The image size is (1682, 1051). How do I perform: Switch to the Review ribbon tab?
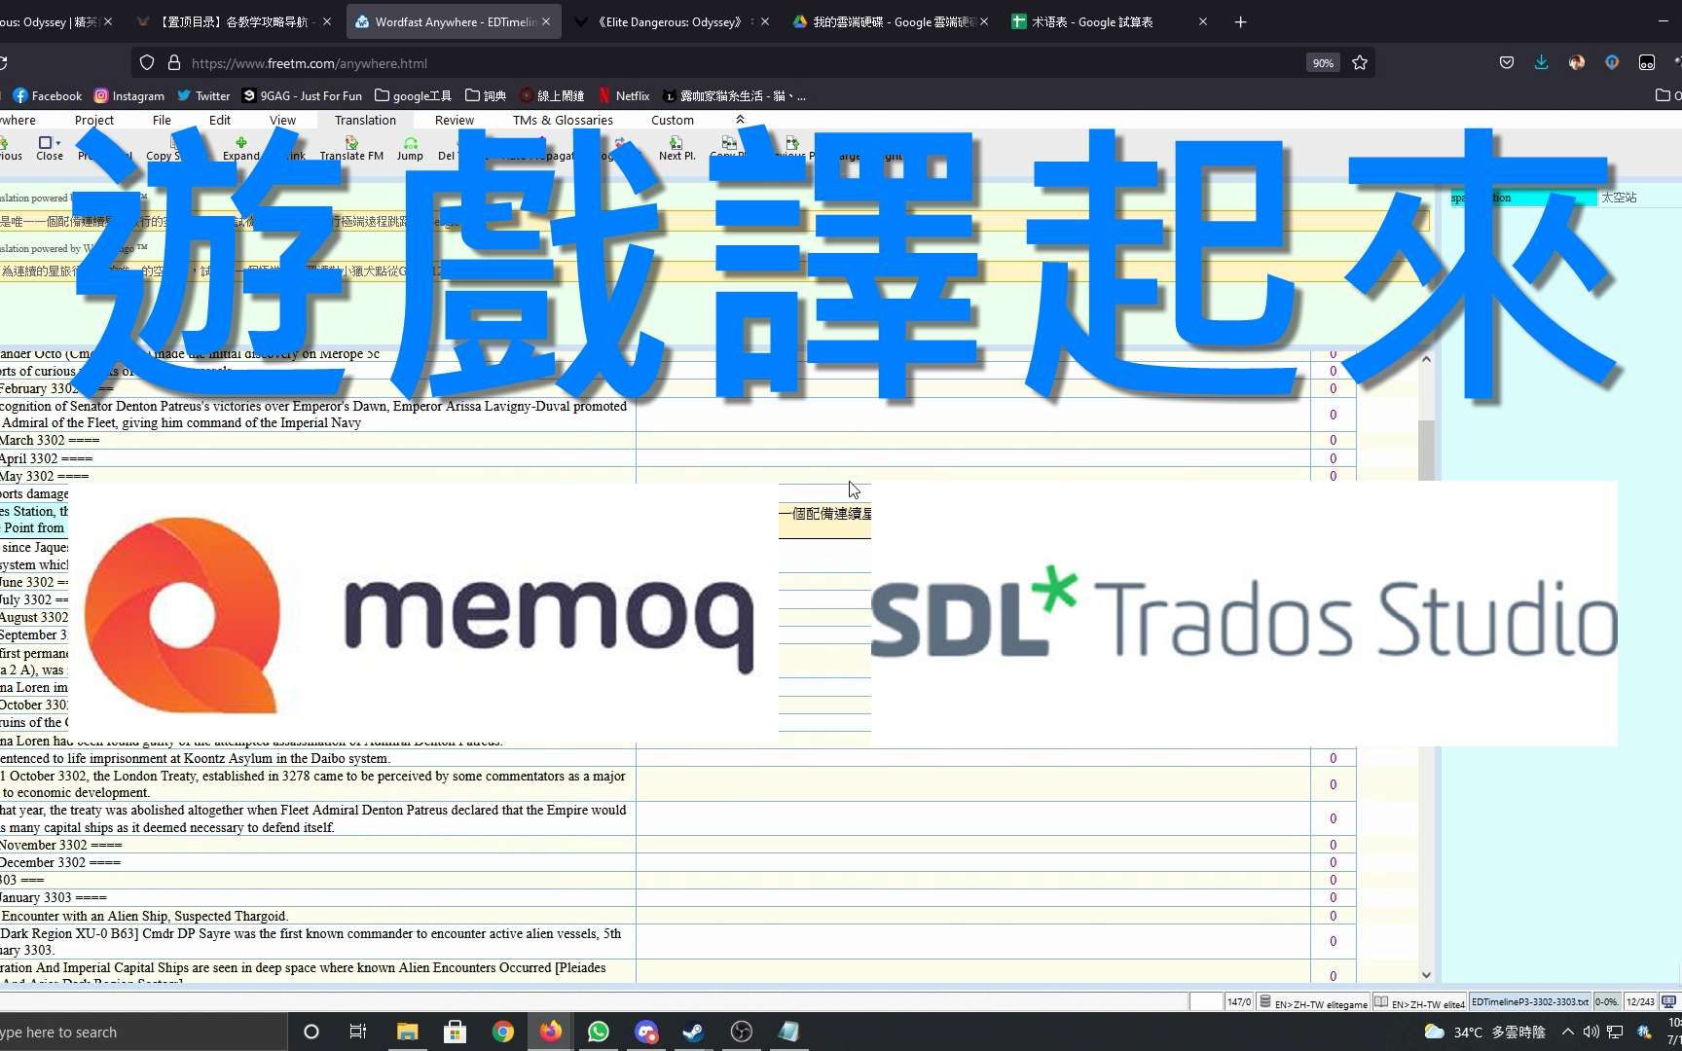pos(455,120)
